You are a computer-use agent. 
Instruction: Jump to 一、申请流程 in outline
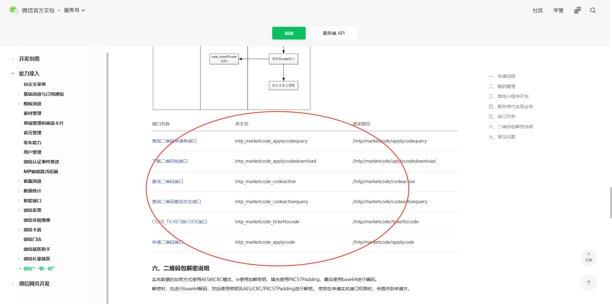click(x=502, y=76)
